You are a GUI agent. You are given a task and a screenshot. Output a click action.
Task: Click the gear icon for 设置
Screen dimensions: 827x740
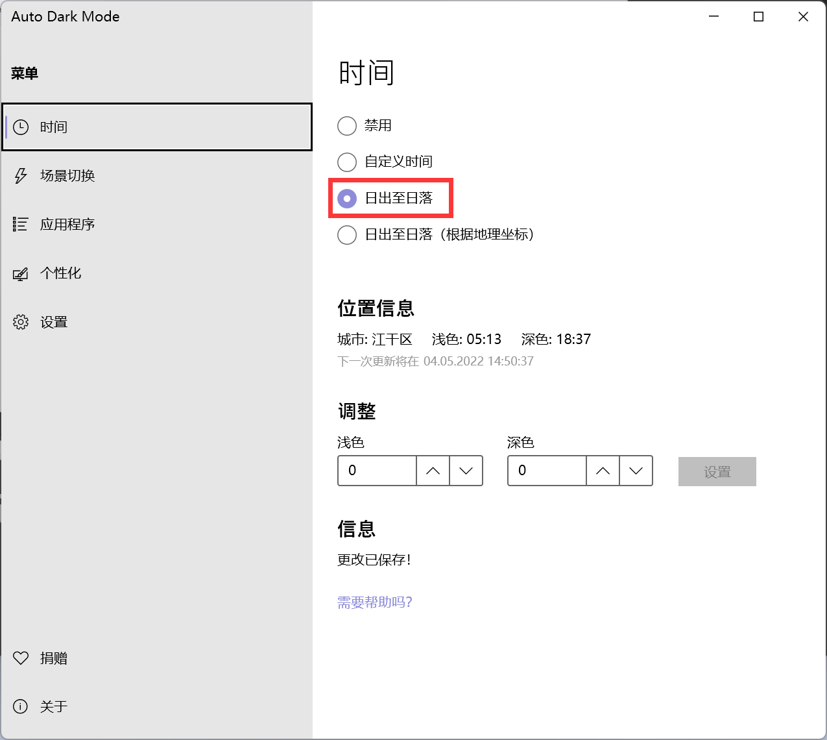21,322
